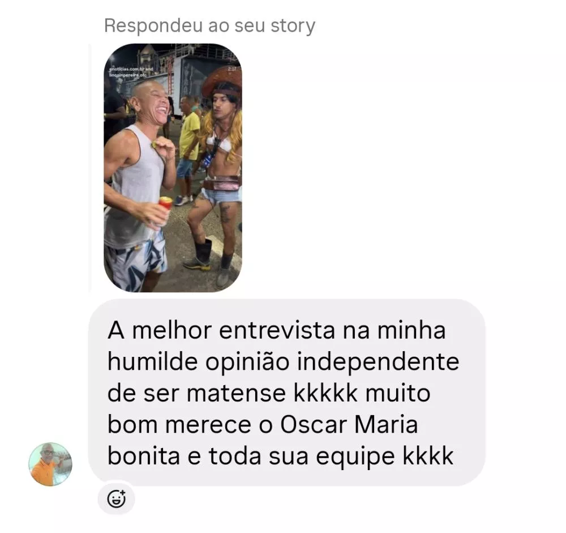Click the lincolnpereira.ofc credit in story

pos(128,75)
